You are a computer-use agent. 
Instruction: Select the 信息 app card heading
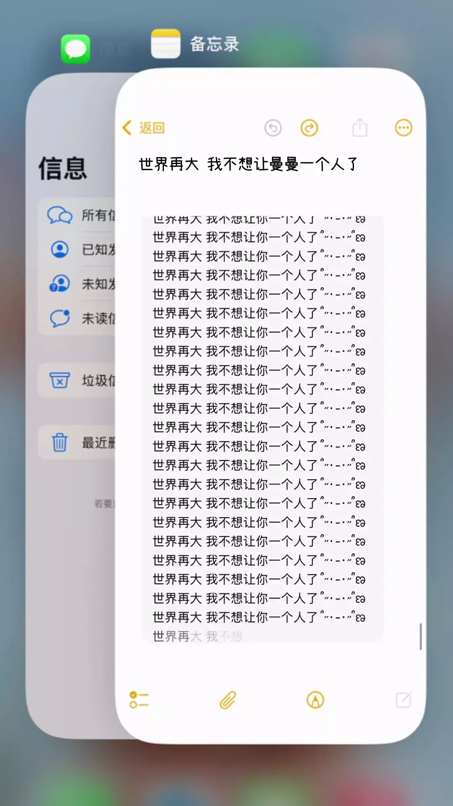click(x=63, y=169)
